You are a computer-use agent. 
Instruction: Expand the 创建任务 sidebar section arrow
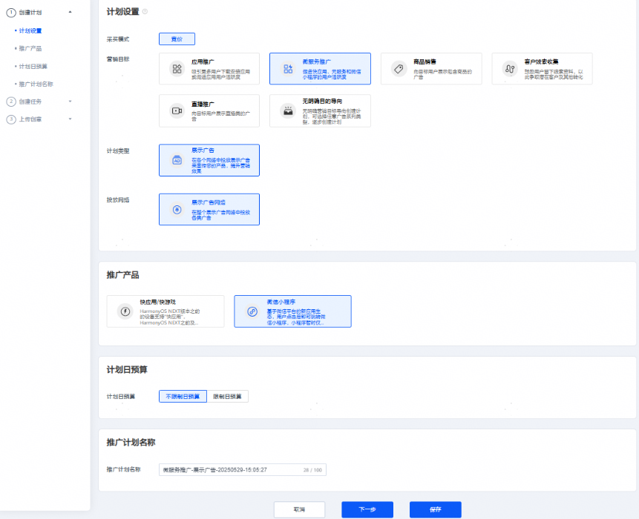point(70,102)
